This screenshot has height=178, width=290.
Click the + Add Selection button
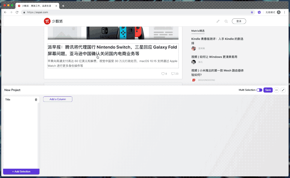[21, 172]
